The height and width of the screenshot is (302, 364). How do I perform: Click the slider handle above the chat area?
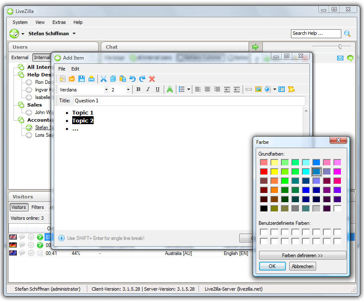(x=340, y=47)
